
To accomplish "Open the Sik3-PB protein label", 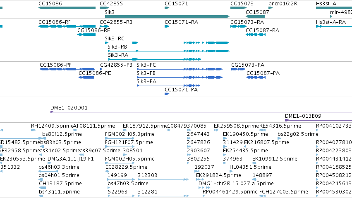I will coord(146,73).
